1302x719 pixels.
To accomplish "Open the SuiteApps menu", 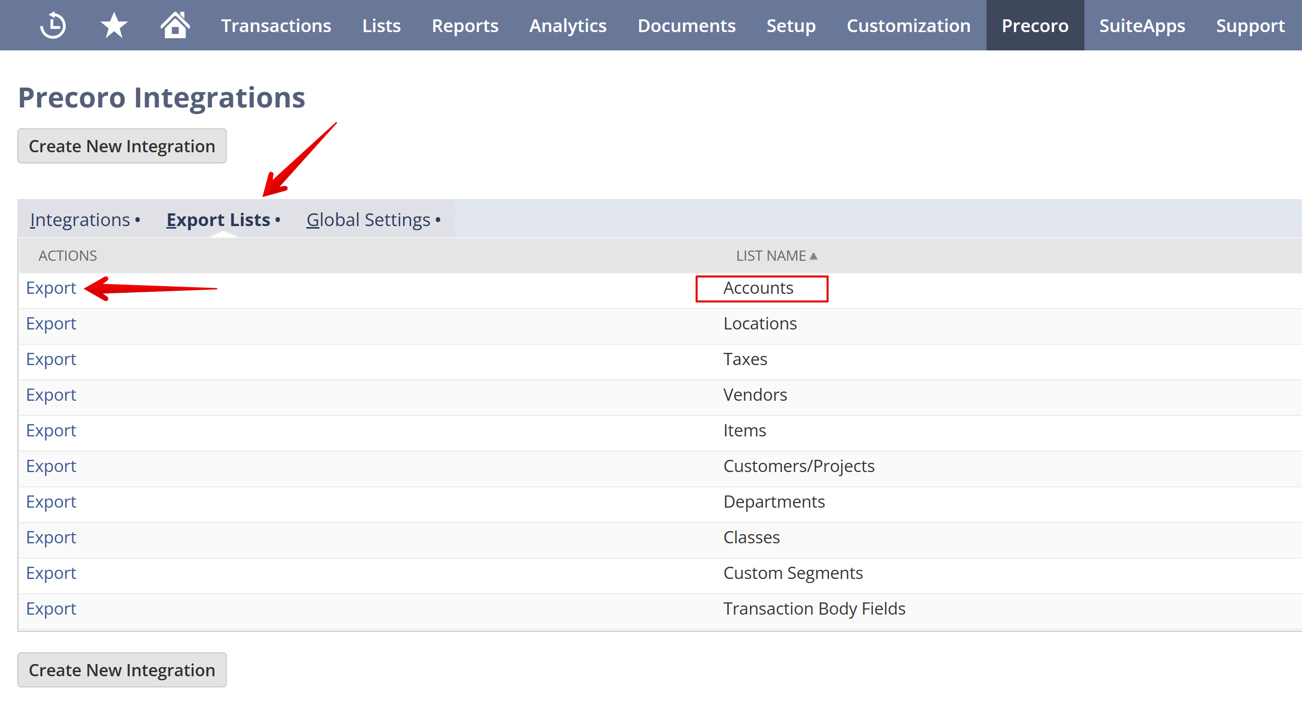I will (1142, 25).
